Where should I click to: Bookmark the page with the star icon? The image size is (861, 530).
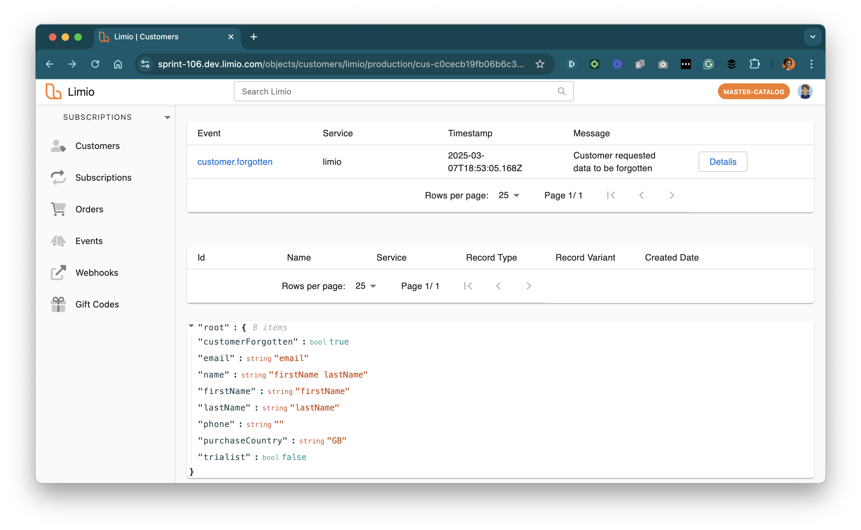point(540,64)
